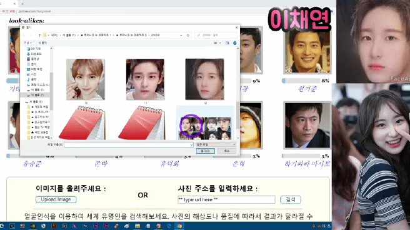Click the 새 폴더 button
410x230 pixels.
point(42,43)
